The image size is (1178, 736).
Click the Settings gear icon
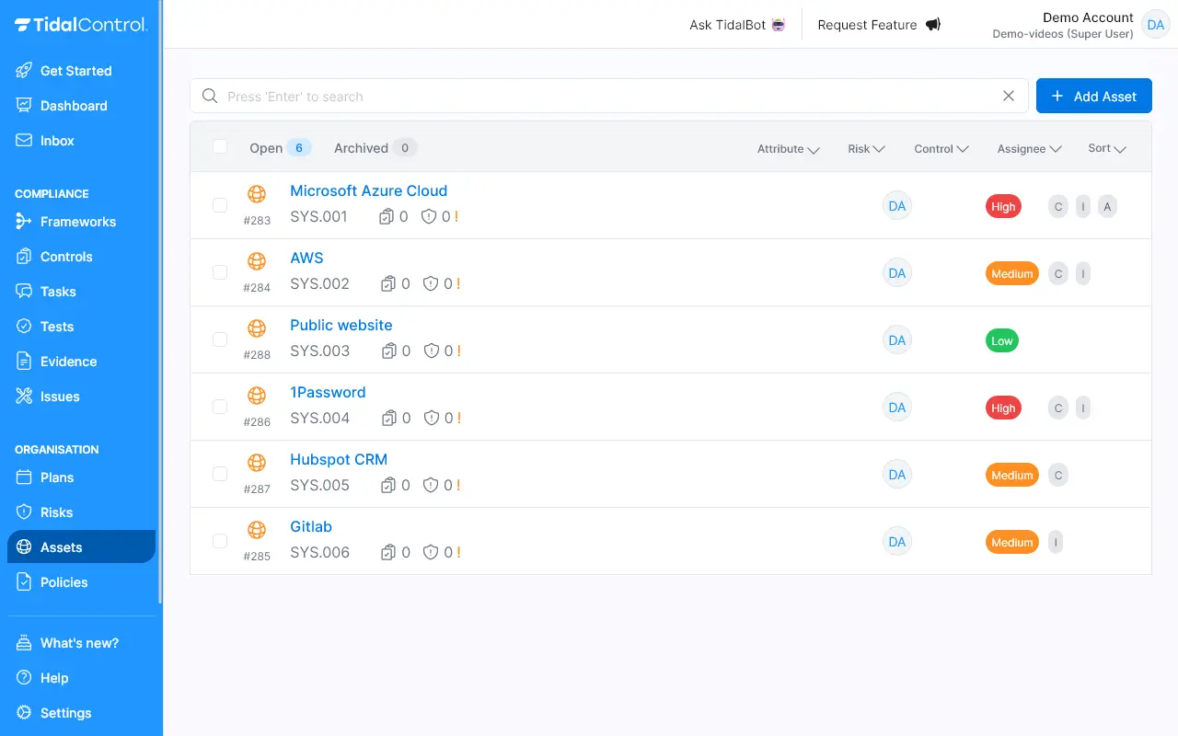tap(24, 713)
